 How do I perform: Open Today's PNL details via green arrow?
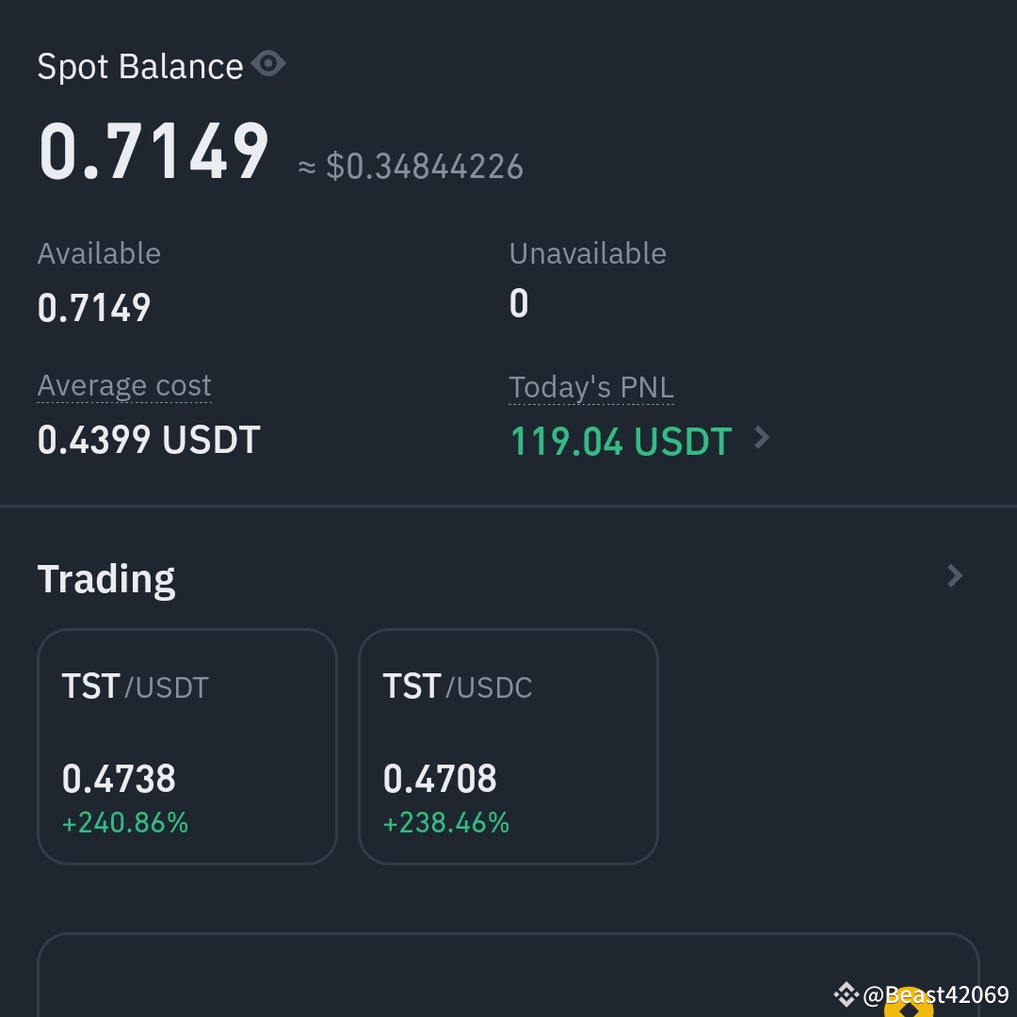[761, 437]
